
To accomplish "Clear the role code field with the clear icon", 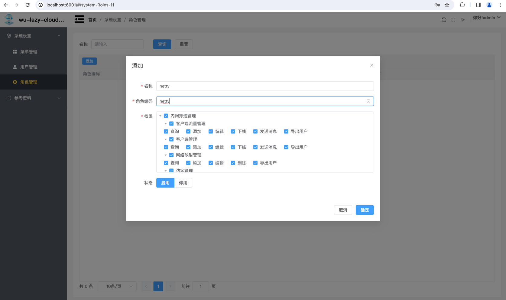I will (x=368, y=101).
